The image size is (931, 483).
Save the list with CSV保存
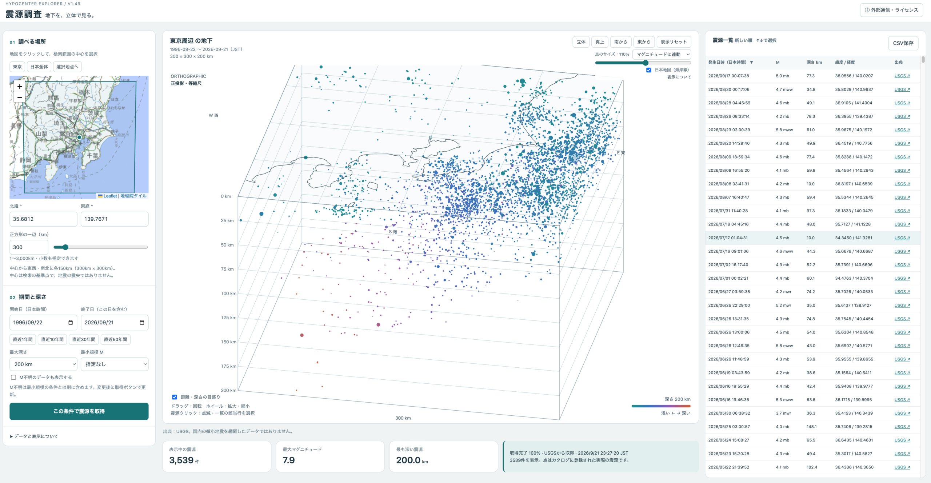[903, 43]
